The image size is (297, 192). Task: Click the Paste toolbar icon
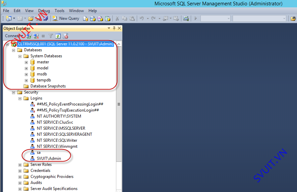pyautogui.click(x=132, y=18)
